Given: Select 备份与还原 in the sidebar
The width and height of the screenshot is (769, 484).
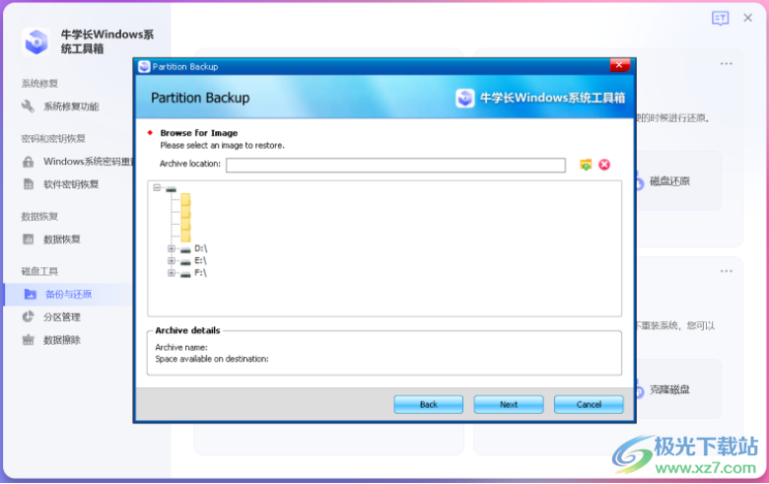Looking at the screenshot, I should point(68,294).
